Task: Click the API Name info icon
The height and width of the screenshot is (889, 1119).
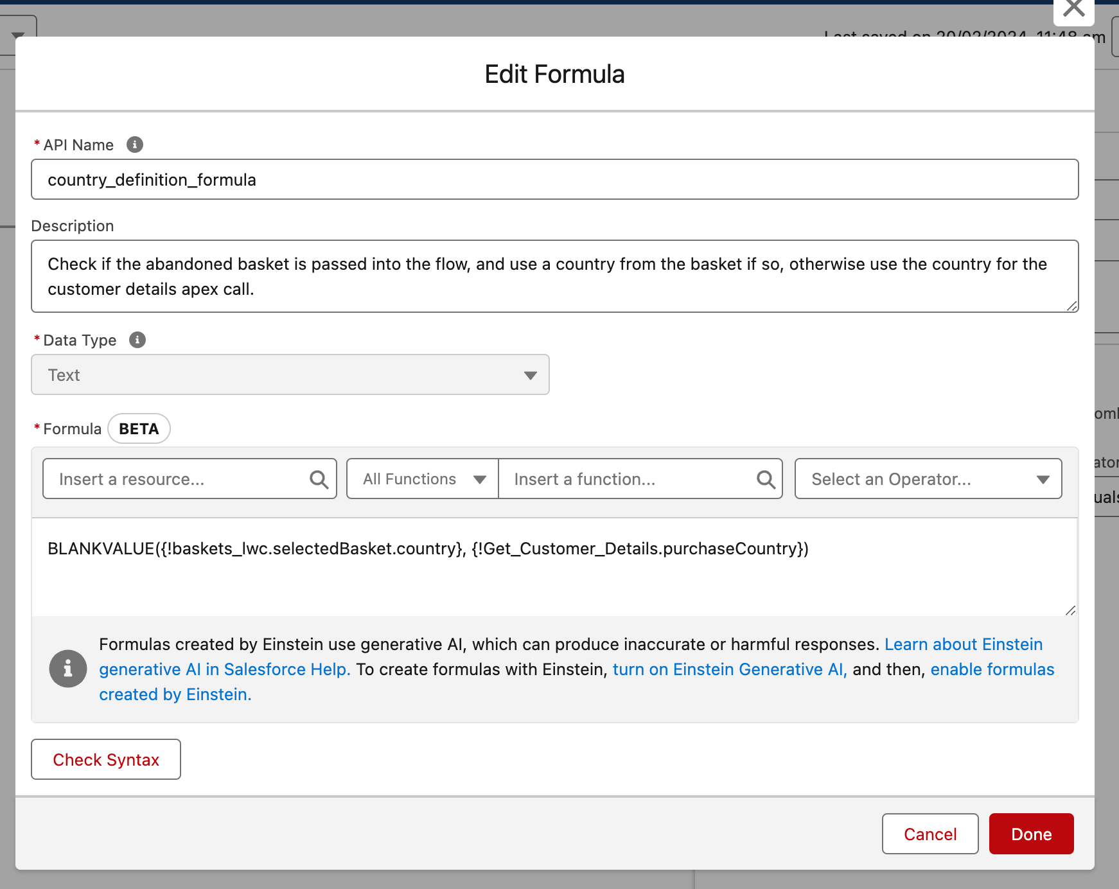Action: pyautogui.click(x=134, y=145)
